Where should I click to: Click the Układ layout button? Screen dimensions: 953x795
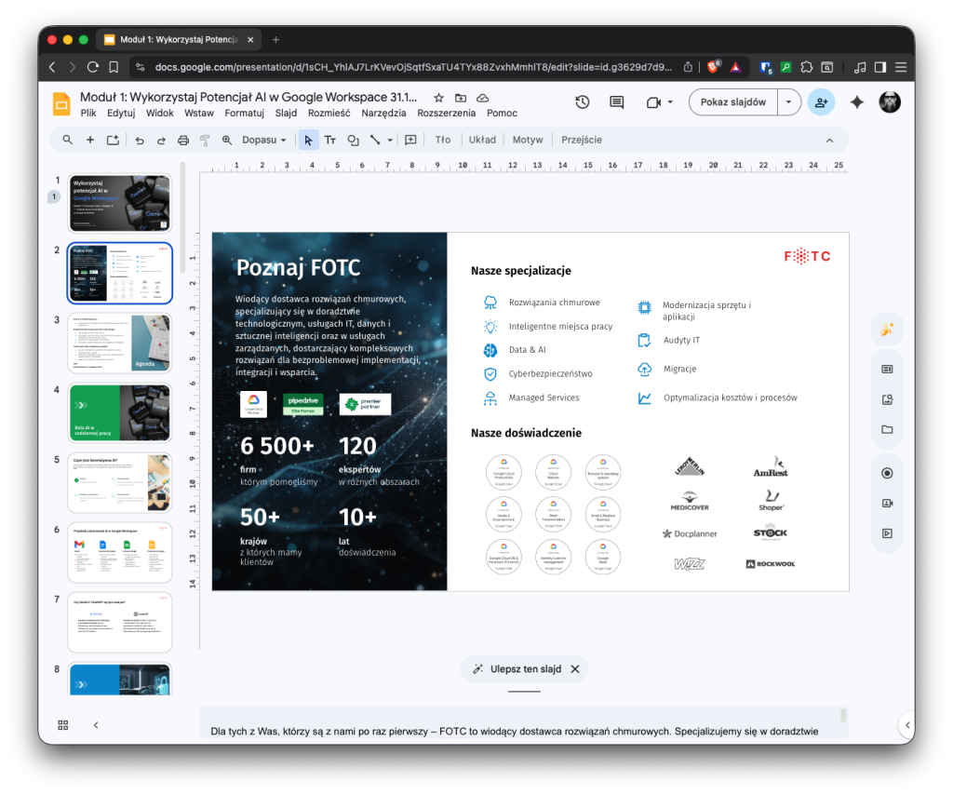pyautogui.click(x=483, y=140)
